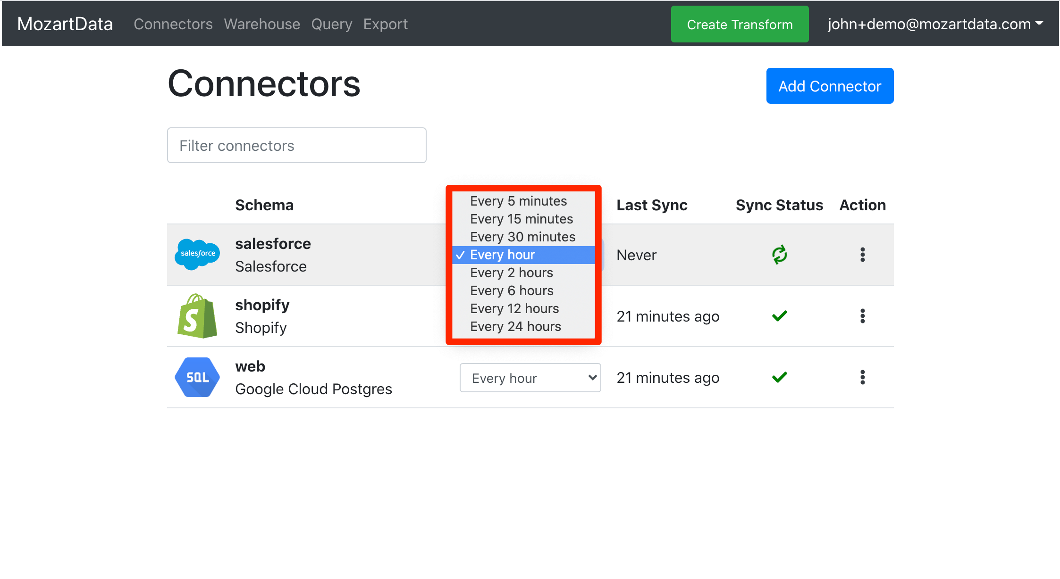Choose Every 24 hours sync option
This screenshot has width=1060, height=579.
(x=523, y=326)
